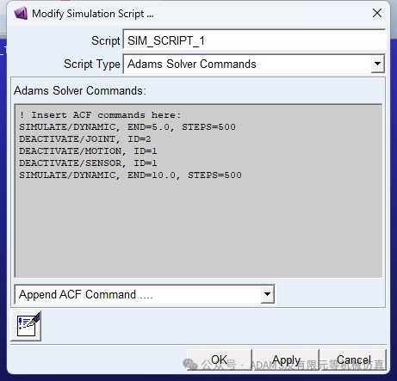Image resolution: width=397 pixels, height=381 pixels.
Task: Place cursor on the Insert ACF commands comment line
Action: point(100,115)
